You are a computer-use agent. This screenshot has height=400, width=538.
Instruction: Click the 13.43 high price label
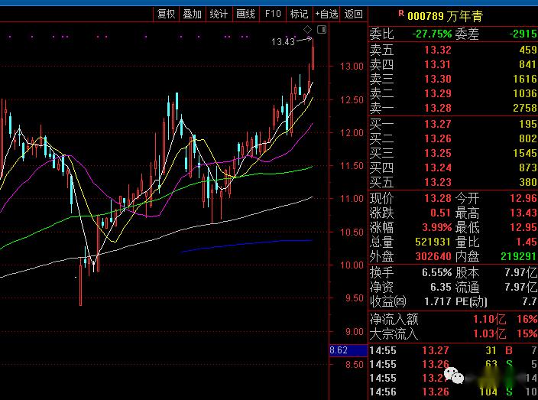coord(283,42)
